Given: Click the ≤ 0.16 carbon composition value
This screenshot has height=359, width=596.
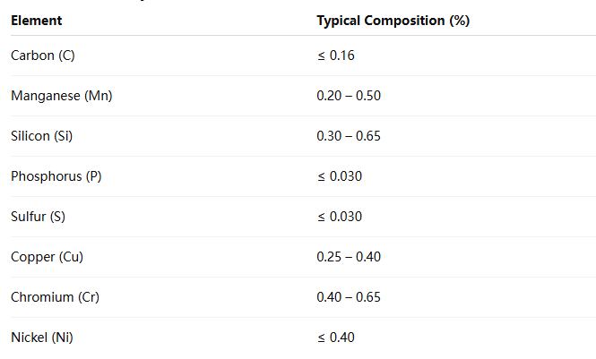Looking at the screenshot, I should (x=336, y=56).
